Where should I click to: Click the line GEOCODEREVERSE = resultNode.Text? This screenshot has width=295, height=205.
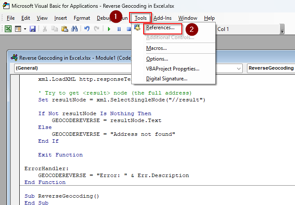point(107,120)
